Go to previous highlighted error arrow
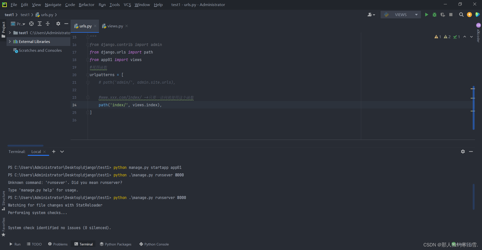Viewport: 482px width, 250px height. (465, 37)
